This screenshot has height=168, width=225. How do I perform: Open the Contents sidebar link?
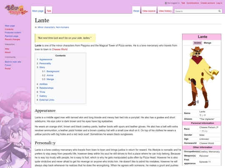(x=9, y=29)
